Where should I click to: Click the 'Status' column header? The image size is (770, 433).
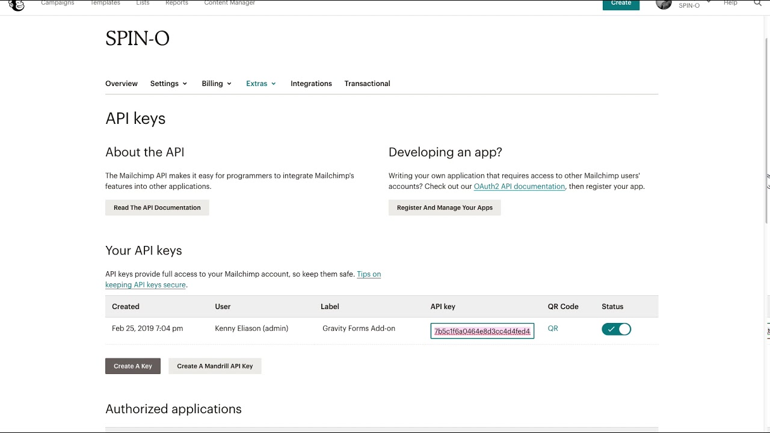[x=612, y=307]
